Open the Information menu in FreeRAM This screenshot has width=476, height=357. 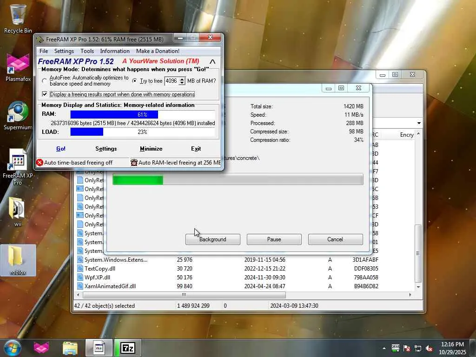click(115, 51)
